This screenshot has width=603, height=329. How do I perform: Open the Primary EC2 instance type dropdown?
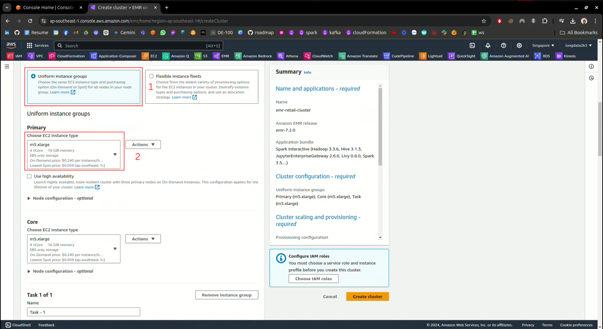click(73, 155)
